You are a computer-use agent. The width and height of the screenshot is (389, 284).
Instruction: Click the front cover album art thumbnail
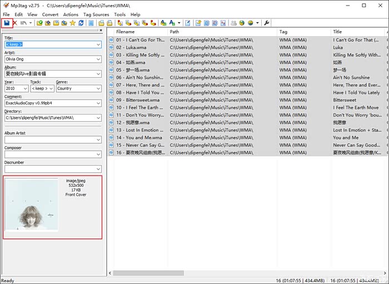pos(32,206)
